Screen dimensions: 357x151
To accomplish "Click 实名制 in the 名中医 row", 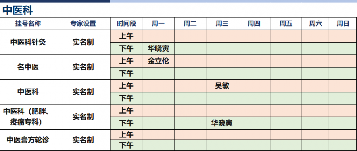I will 83,67.
